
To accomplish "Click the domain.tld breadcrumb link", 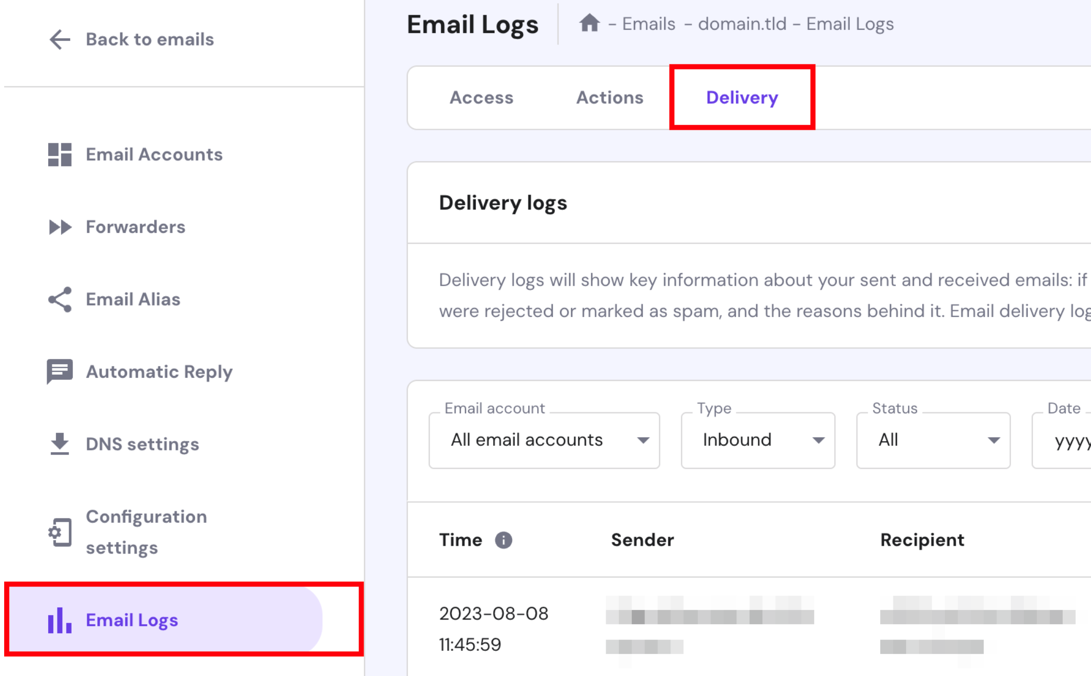I will click(x=742, y=24).
